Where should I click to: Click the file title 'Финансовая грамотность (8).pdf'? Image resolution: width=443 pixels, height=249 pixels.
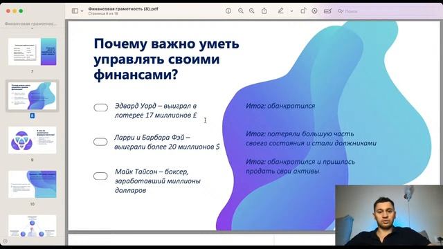pyautogui.click(x=123, y=9)
